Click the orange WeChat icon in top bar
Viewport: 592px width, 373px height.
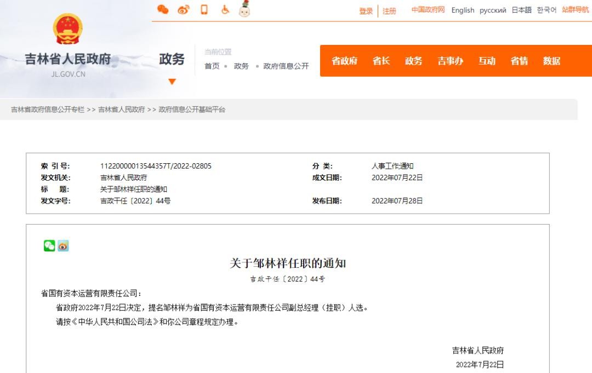tap(162, 9)
